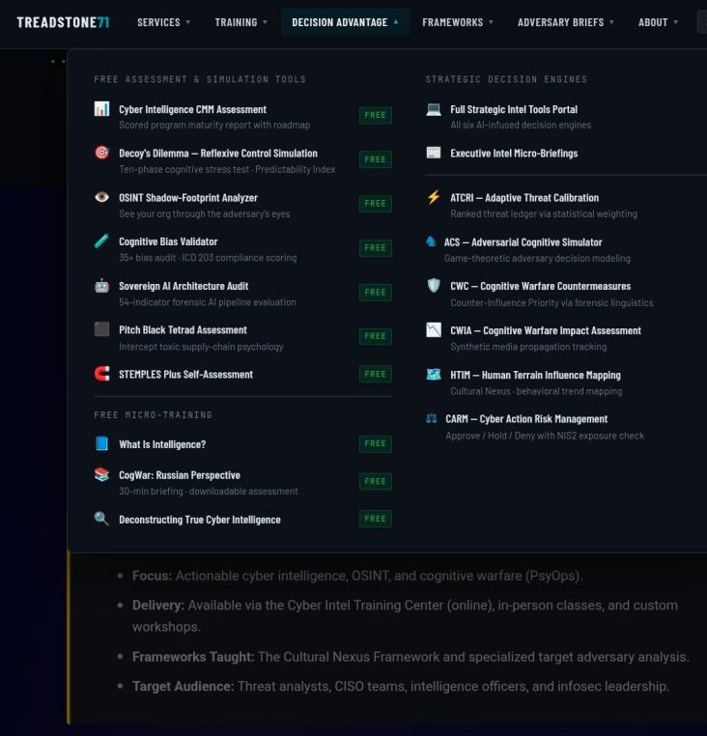707x736 pixels.
Task: Click the Treadstone71 logo
Action: 63,22
